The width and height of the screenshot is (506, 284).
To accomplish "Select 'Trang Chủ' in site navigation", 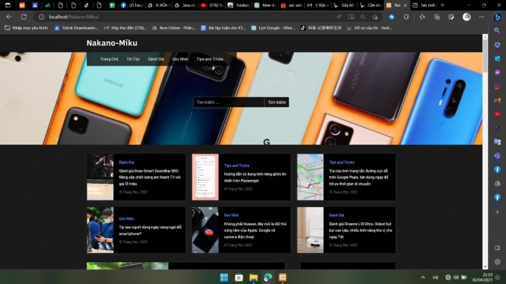I will pos(109,59).
